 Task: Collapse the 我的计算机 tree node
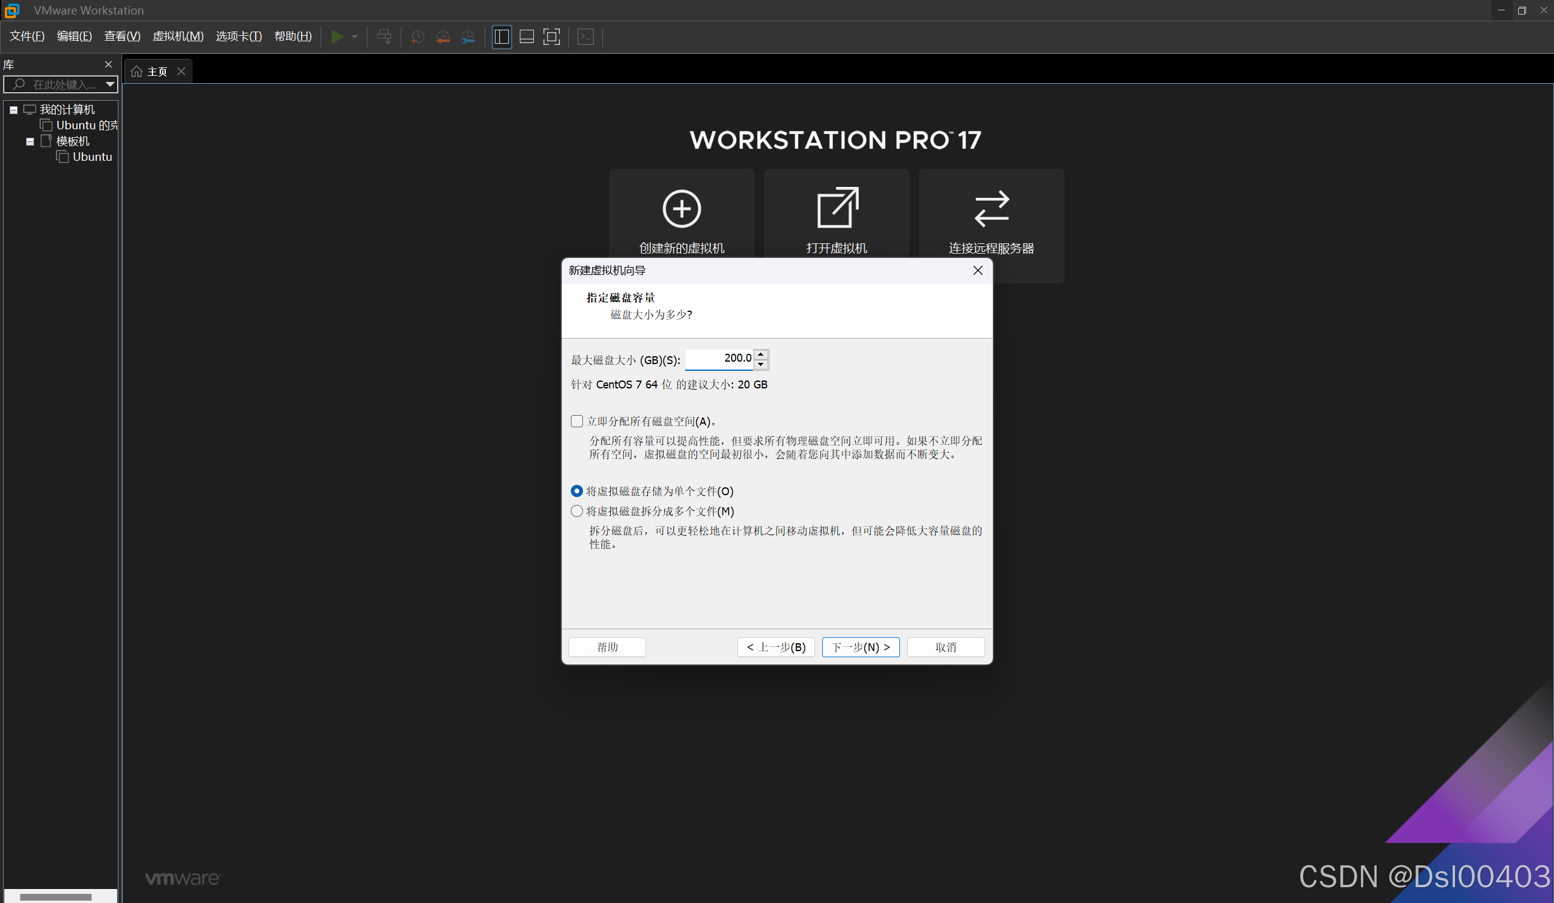(x=13, y=110)
